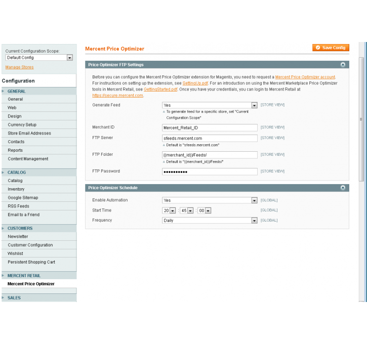The height and width of the screenshot is (344, 367).
Task: Collapse the CATALOG sidebar group
Action: [x=39, y=173]
